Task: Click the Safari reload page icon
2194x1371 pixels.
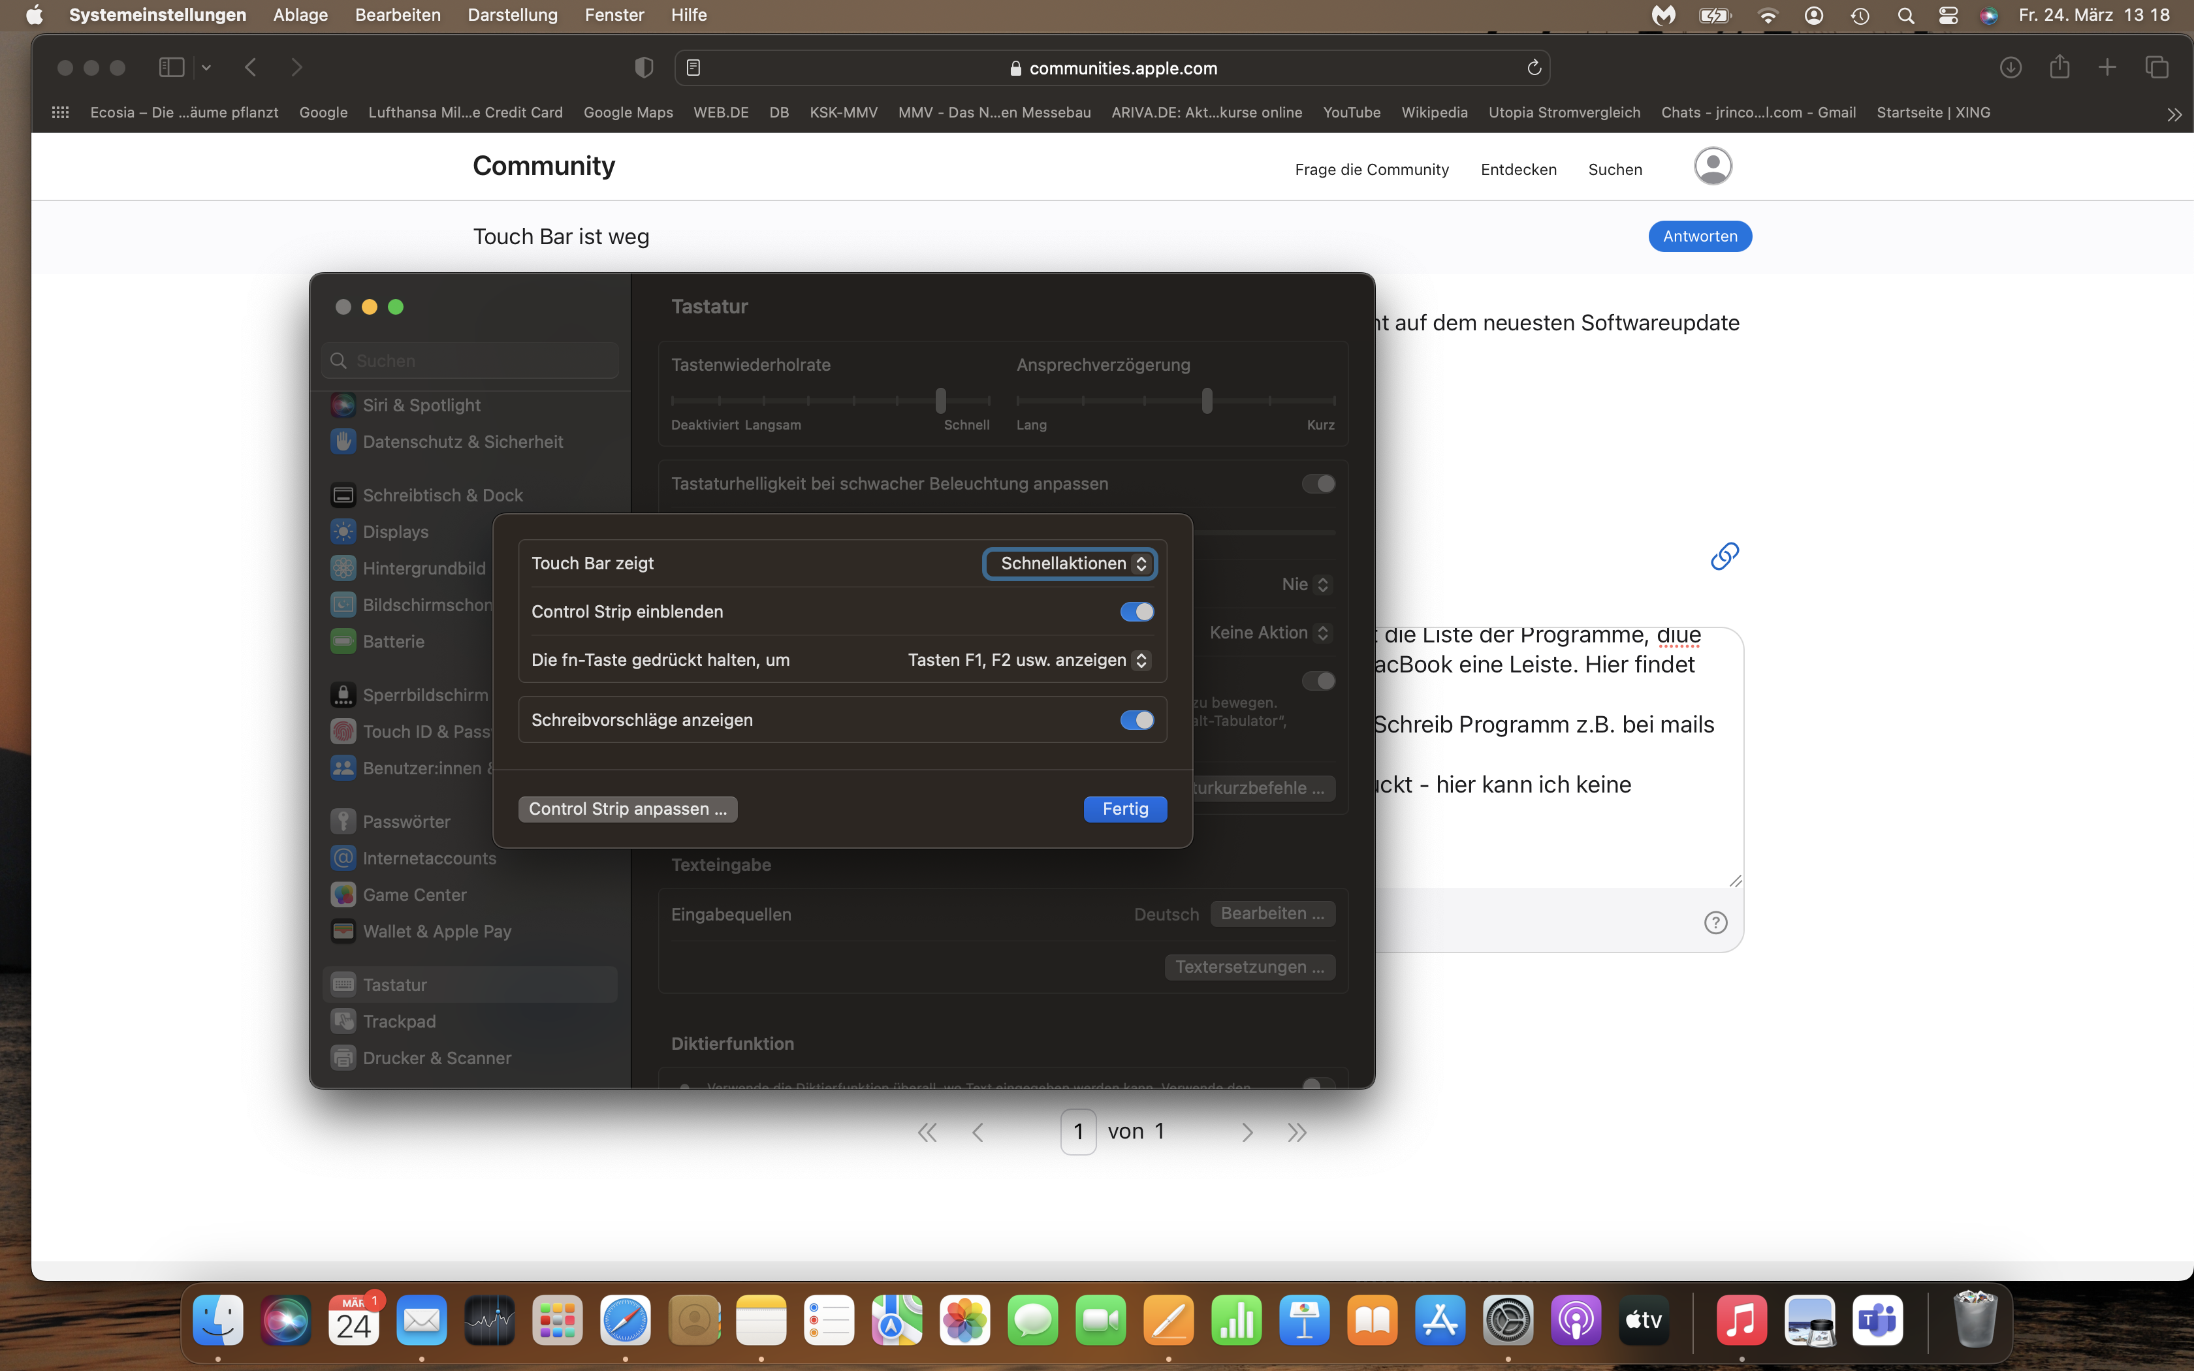Action: 1534,68
